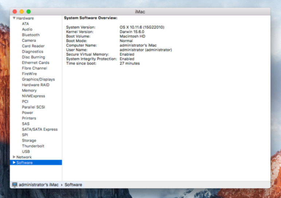Open the Disc Burning entry
The height and width of the screenshot is (198, 281).
(x=33, y=57)
